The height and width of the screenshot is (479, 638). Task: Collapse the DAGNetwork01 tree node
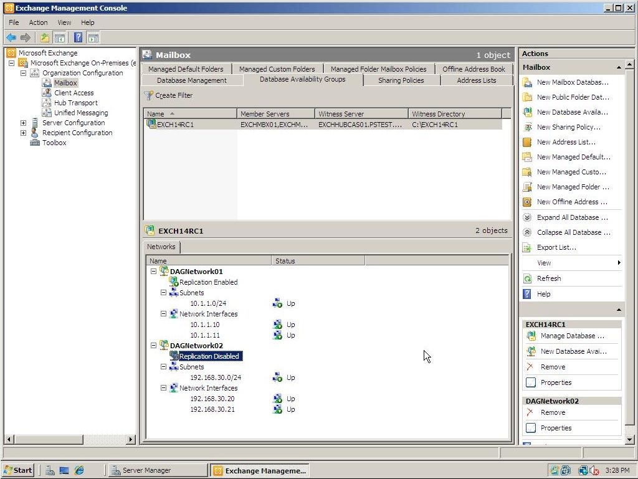pyautogui.click(x=153, y=271)
